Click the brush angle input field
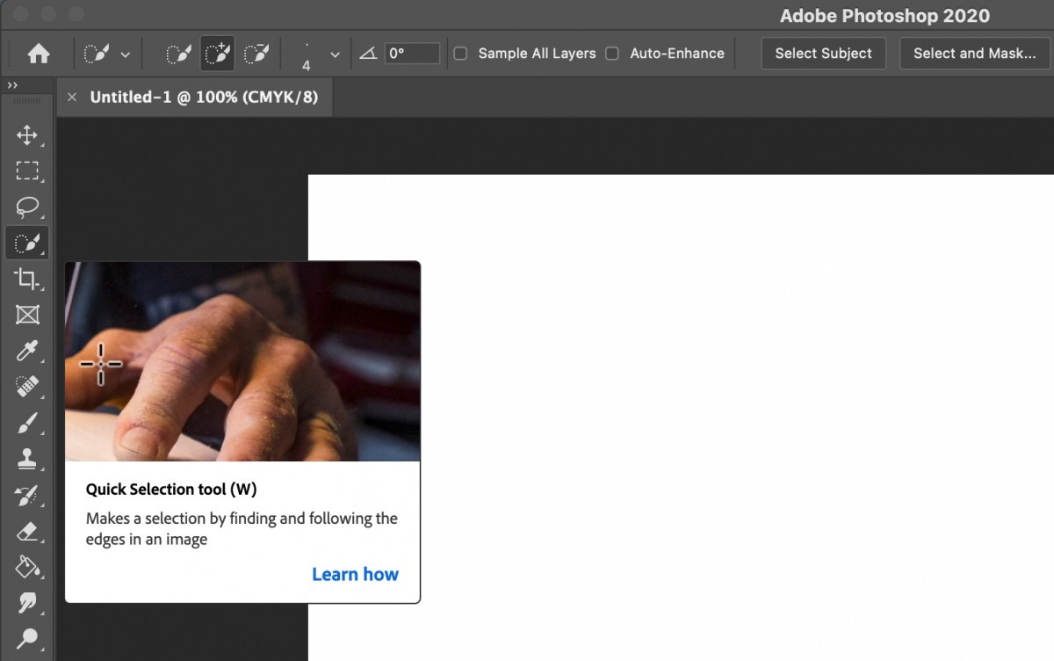Viewport: 1054px width, 661px height. tap(412, 54)
